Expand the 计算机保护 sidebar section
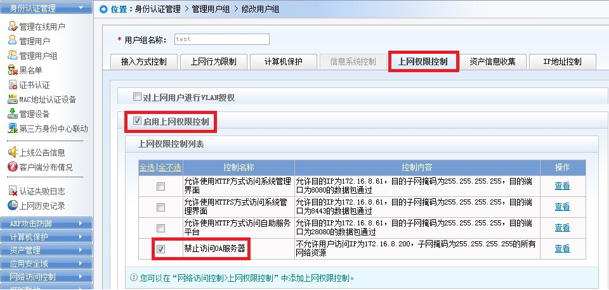 (x=46, y=237)
